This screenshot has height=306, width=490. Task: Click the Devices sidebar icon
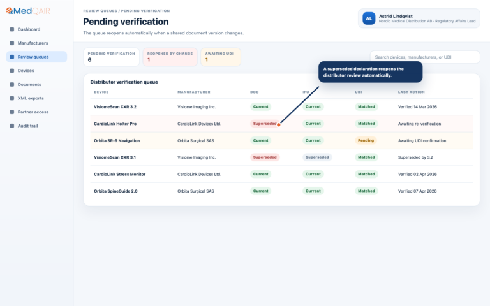coord(12,71)
